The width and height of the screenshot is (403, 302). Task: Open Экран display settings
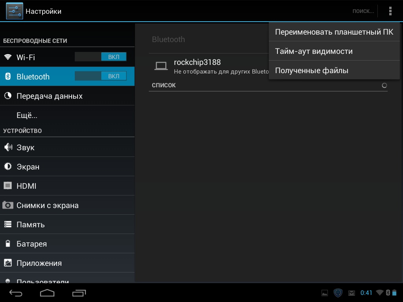(x=28, y=167)
